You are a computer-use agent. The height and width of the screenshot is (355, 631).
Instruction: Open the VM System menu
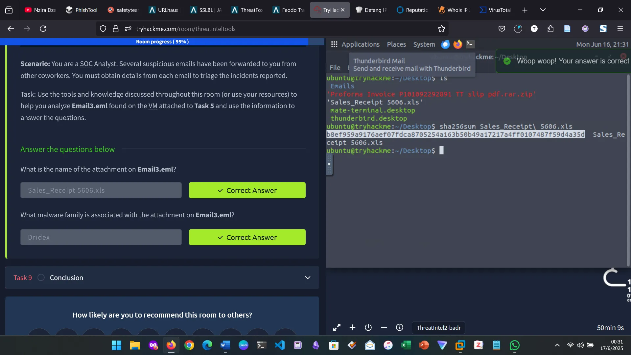424,44
